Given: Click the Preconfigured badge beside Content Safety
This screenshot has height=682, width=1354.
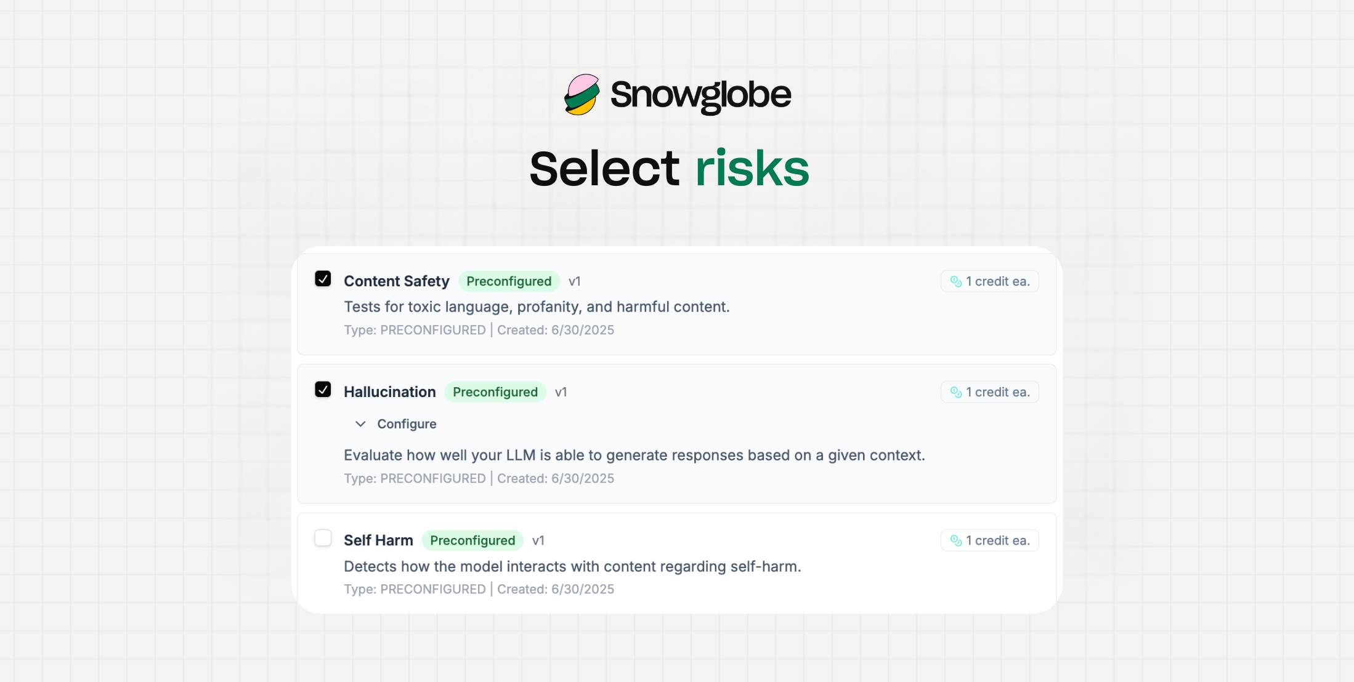Looking at the screenshot, I should click(509, 281).
